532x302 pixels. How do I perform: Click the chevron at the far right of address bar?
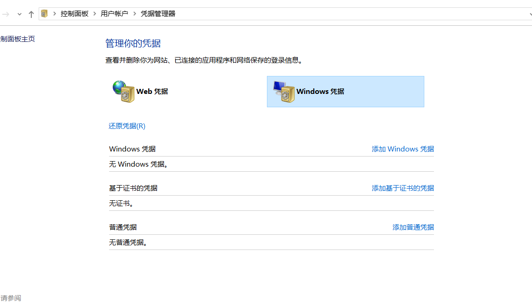529,14
